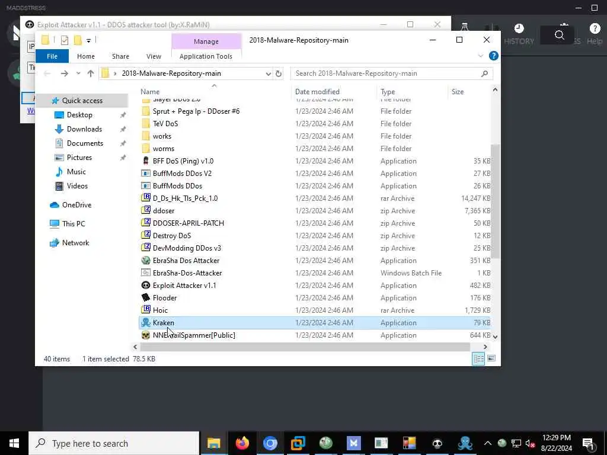
Task: Expand the ribbon chevron
Action: [480, 56]
